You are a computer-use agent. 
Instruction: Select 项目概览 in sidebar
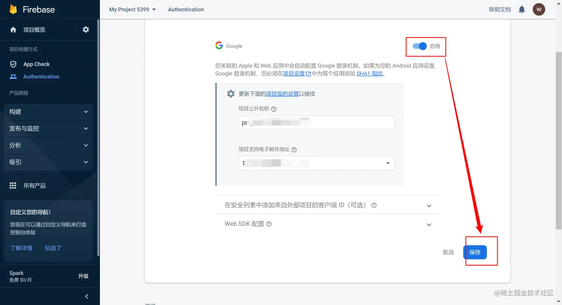pyautogui.click(x=34, y=30)
